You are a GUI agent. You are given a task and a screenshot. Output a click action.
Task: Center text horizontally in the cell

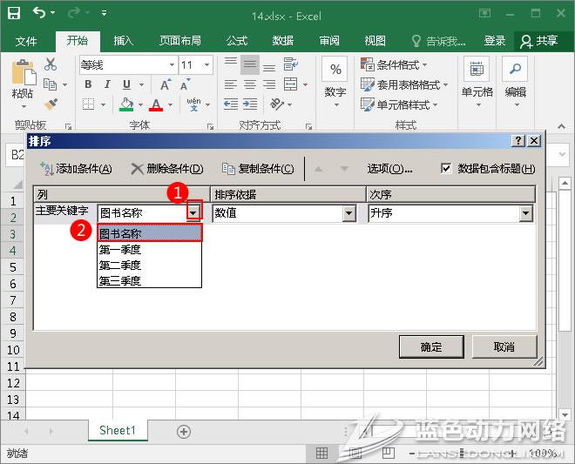pos(250,84)
